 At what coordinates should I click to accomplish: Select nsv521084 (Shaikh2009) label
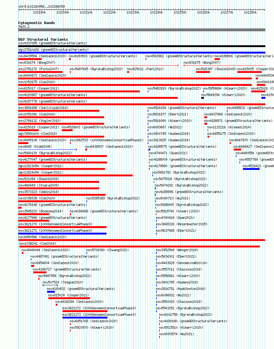pyautogui.click(x=39, y=179)
